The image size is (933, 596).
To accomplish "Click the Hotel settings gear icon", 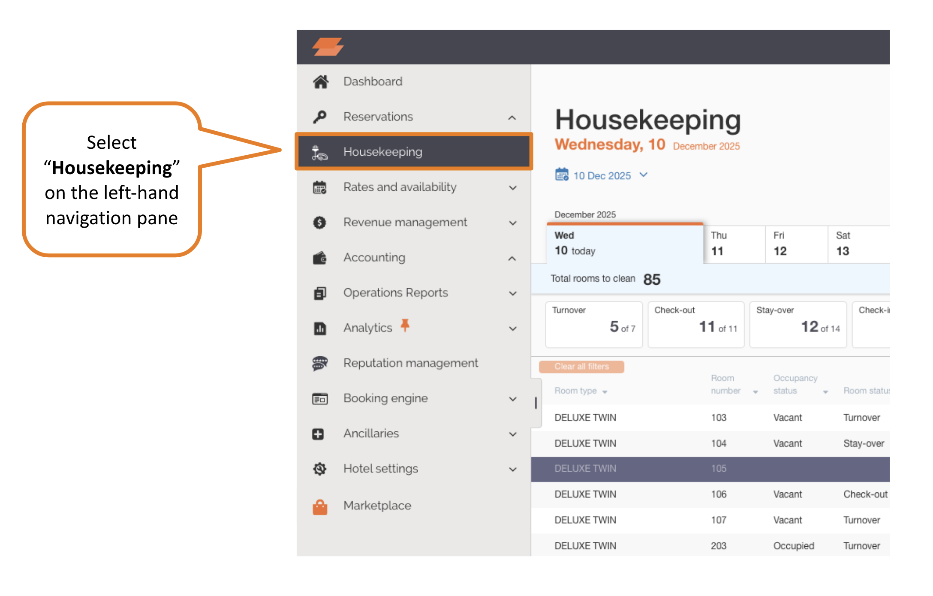I will click(x=320, y=469).
